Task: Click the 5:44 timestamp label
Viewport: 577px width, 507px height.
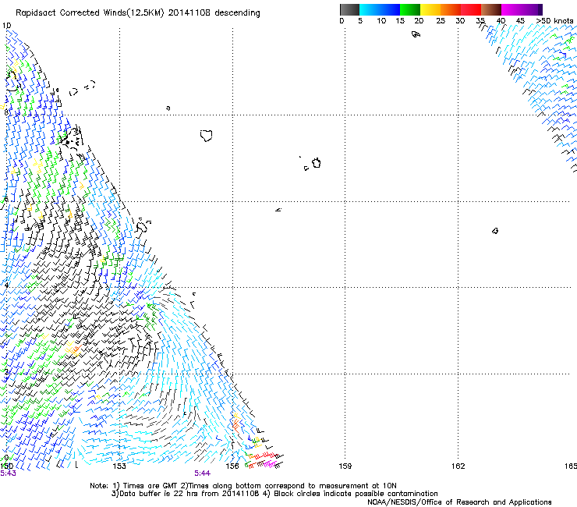Action: point(203,473)
